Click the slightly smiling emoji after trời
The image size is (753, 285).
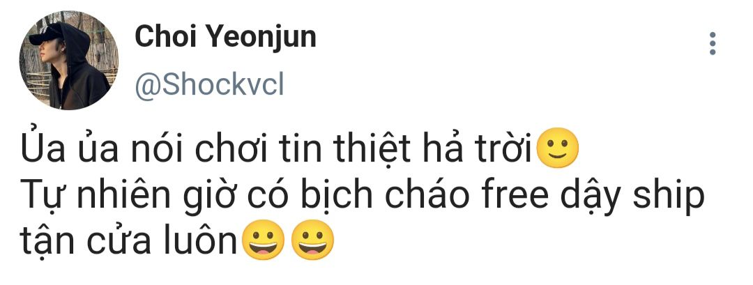pyautogui.click(x=556, y=148)
